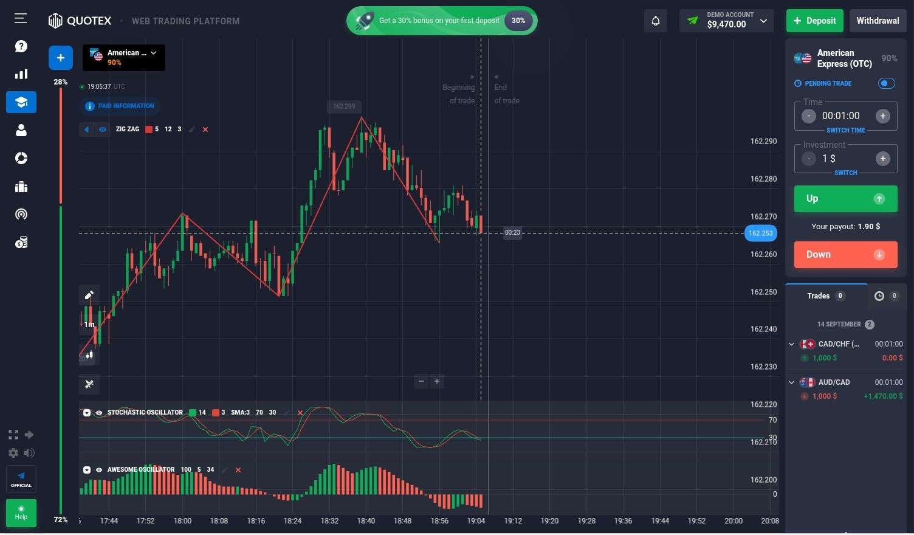Viewport: 914px width, 535px height.
Task: Click the Deposit button
Action: pyautogui.click(x=815, y=21)
